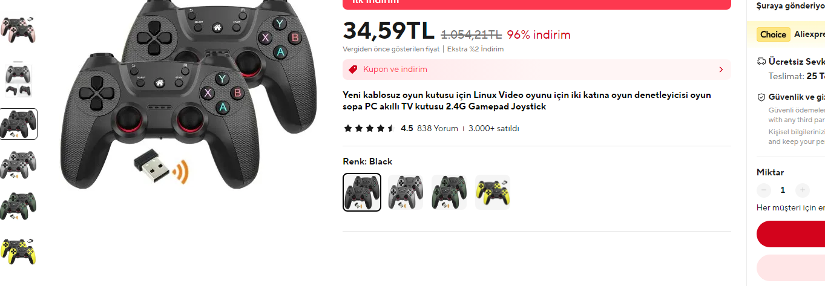Click the light pink add-to-cart button

[790, 268]
